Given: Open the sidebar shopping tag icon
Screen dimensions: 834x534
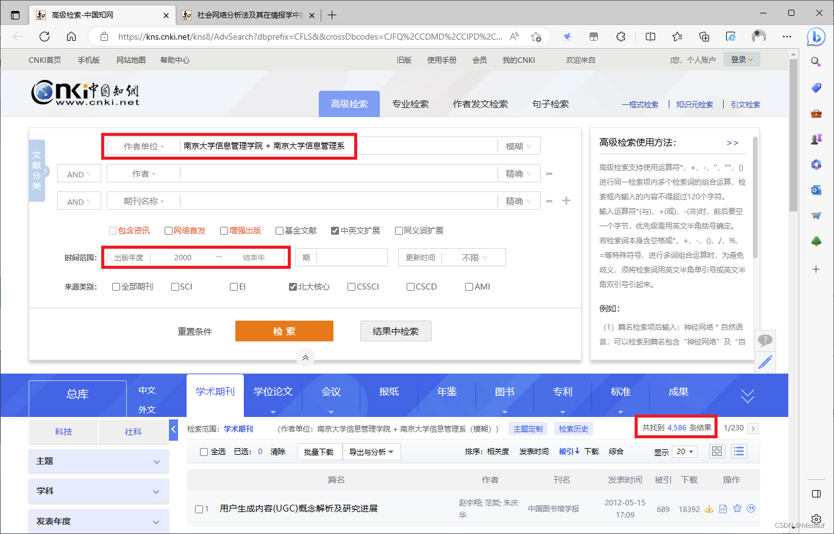Looking at the screenshot, I should pyautogui.click(x=816, y=88).
